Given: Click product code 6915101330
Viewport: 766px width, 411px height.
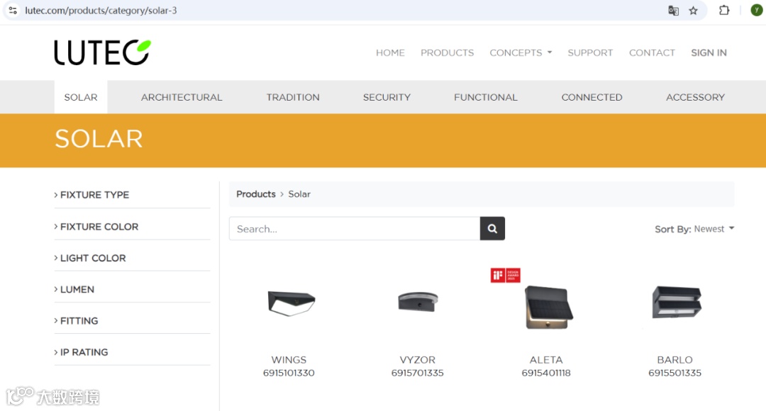Looking at the screenshot, I should pos(289,373).
